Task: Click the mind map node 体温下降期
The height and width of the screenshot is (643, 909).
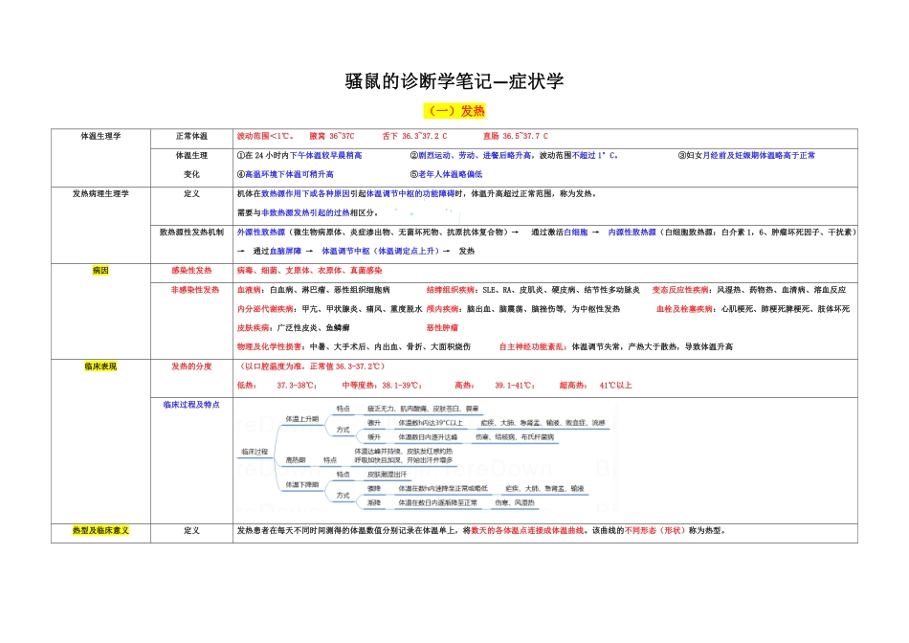Action: [x=301, y=485]
